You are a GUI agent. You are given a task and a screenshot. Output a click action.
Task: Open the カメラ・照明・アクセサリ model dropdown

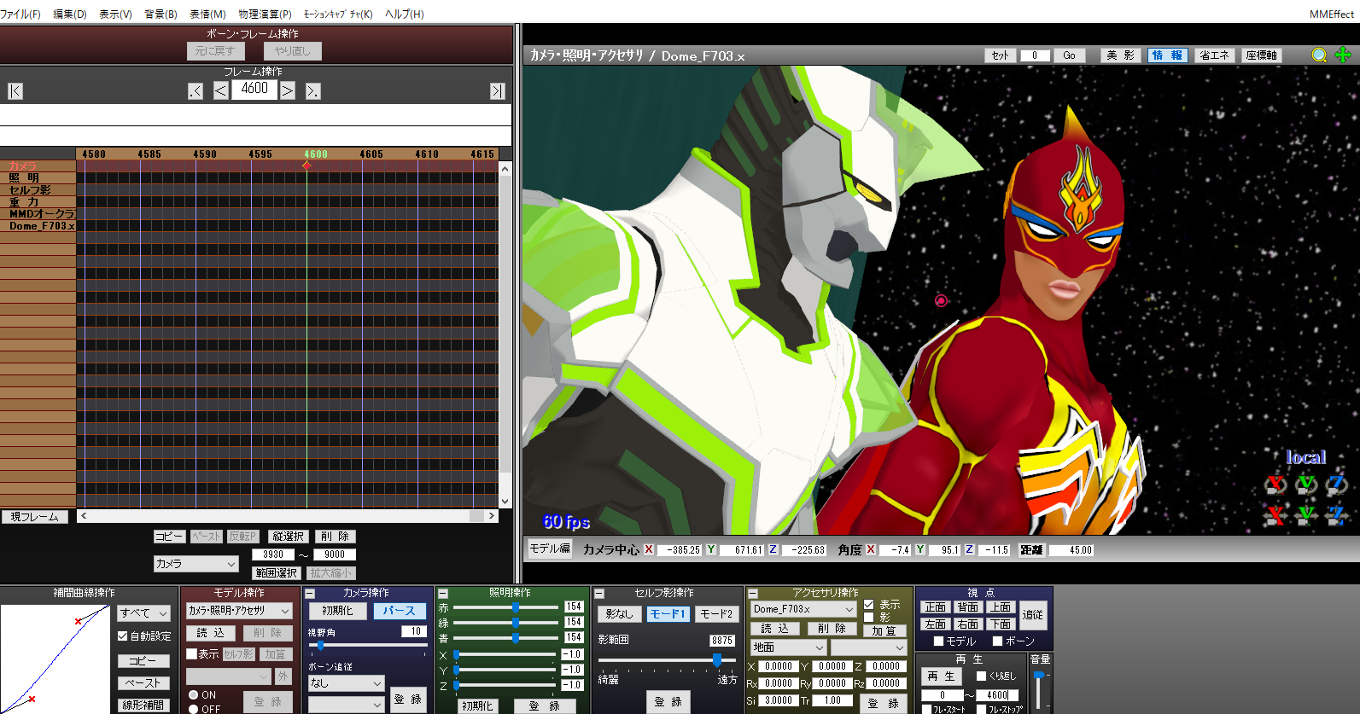coord(240,611)
